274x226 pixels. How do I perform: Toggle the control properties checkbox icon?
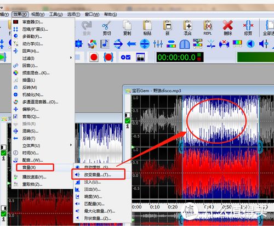[x=125, y=58]
